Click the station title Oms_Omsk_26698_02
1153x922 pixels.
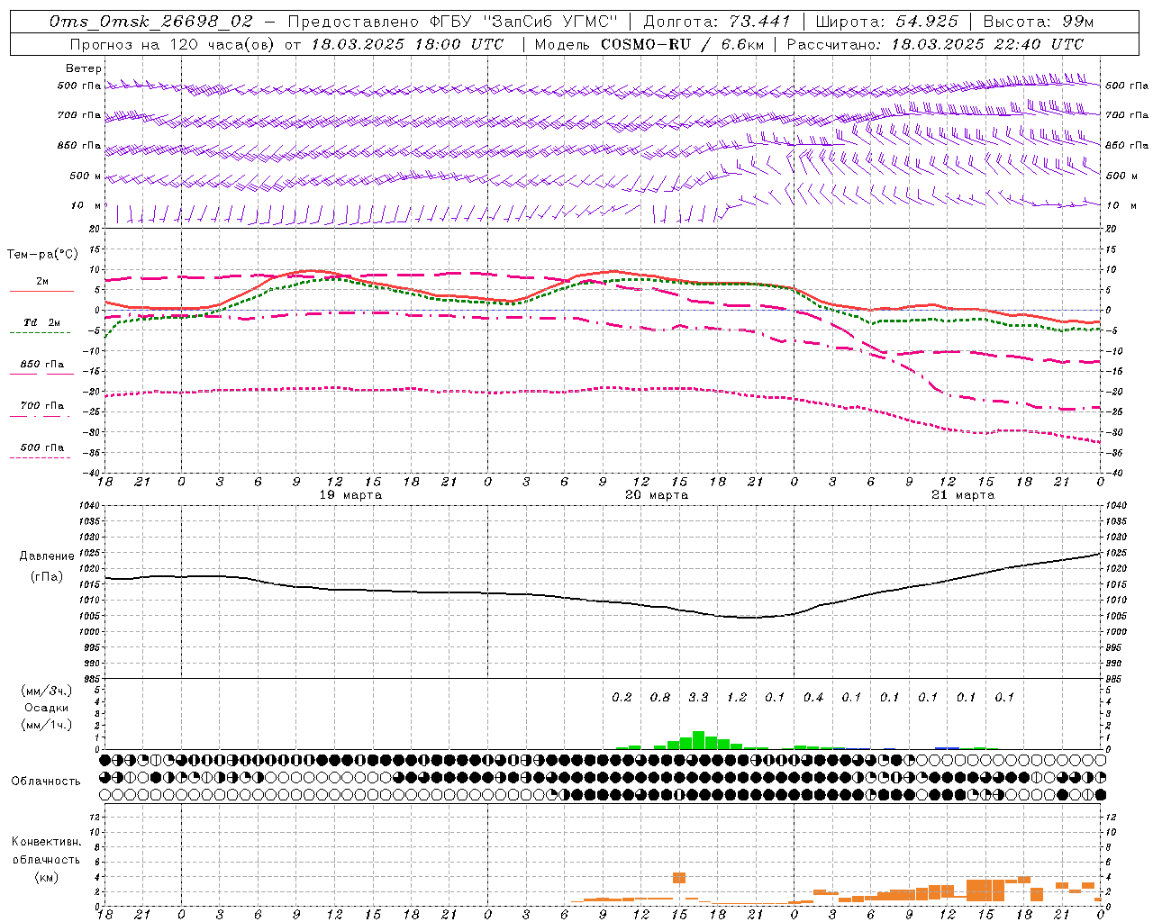151,22
